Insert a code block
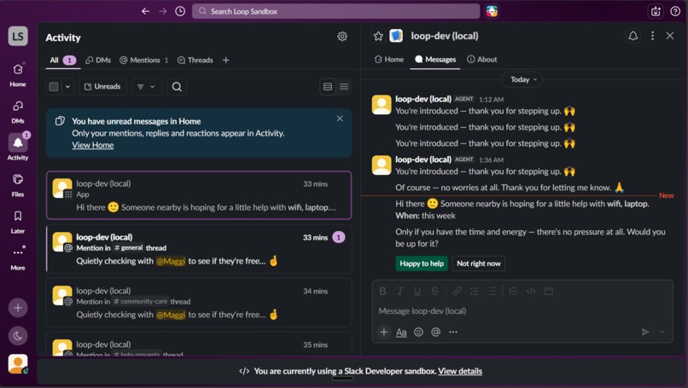 pos(549,291)
